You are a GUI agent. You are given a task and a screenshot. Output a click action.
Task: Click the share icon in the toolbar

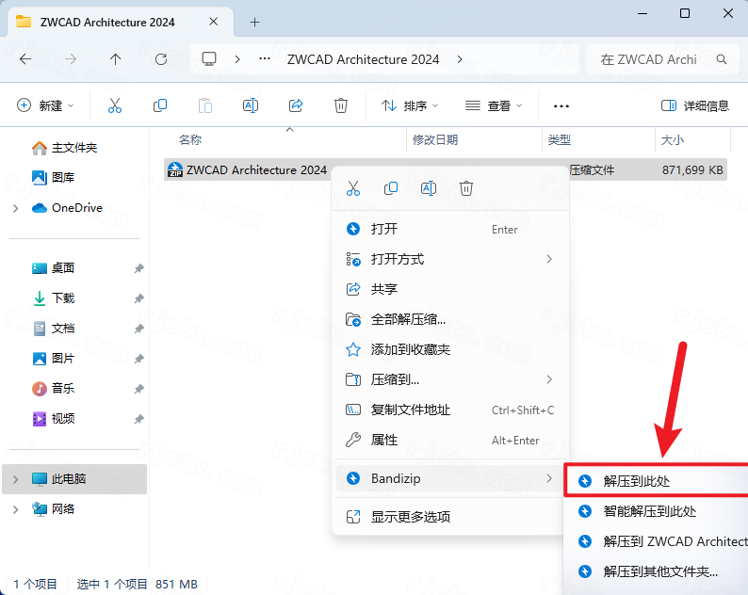click(x=296, y=105)
